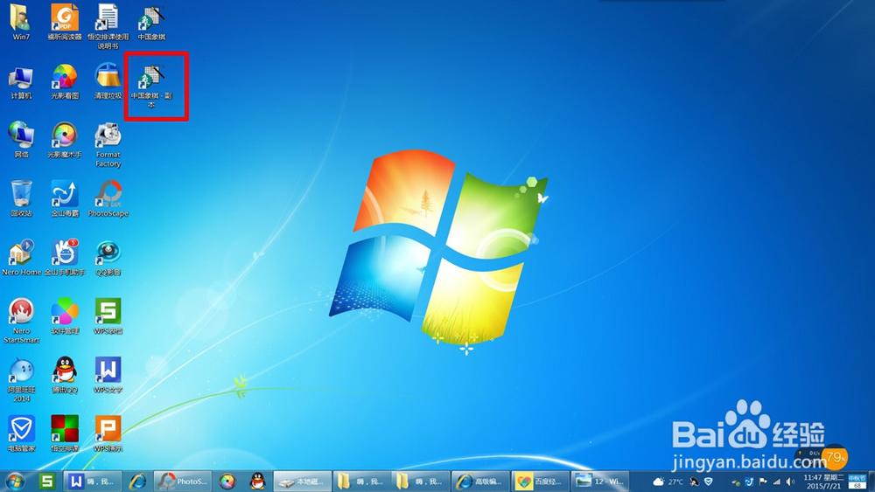Switch to the 高级编... IE taskbar window
The height and width of the screenshot is (492, 875).
click(480, 482)
